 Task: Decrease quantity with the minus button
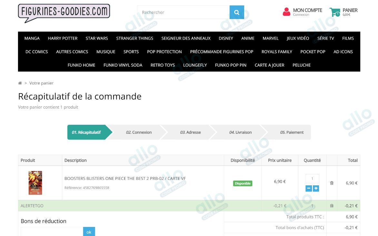click(309, 188)
